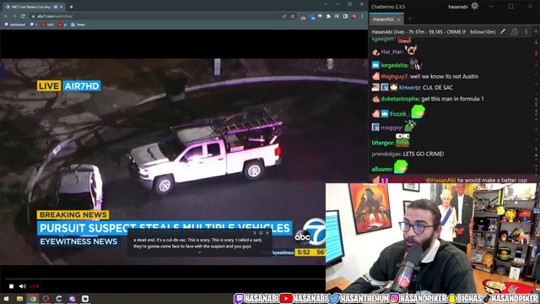Click the Chrome profile avatar

click(x=354, y=16)
